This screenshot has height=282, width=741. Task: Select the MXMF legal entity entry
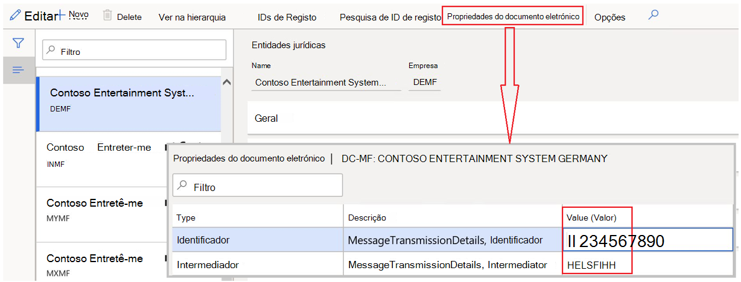103,266
